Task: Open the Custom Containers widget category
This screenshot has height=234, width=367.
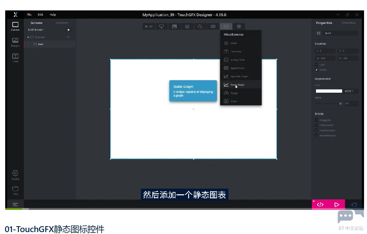Action: coord(239,26)
